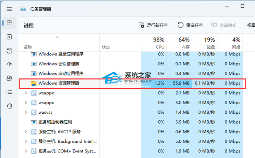Click the 效率模式 leaf icon

[x=214, y=25]
